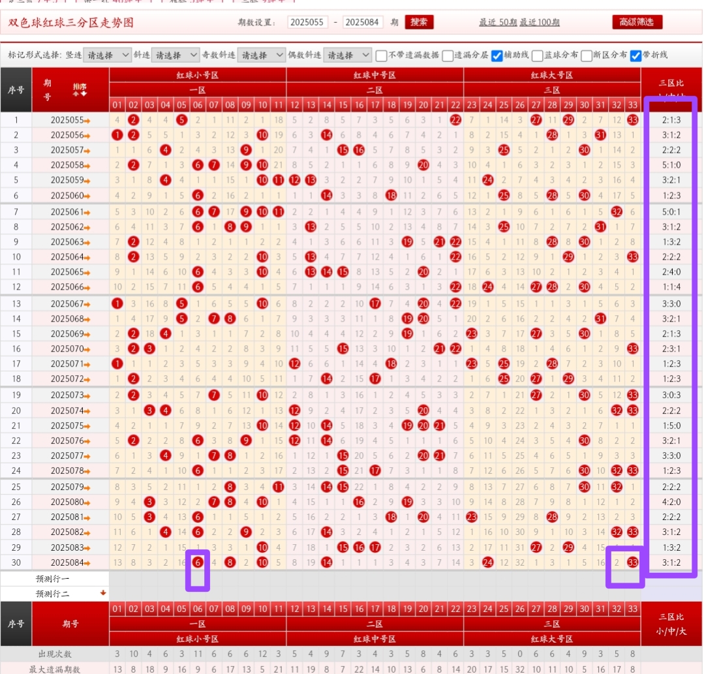Click the 预测行一 cell under column 06
This screenshot has width=704, height=674.
click(x=198, y=578)
